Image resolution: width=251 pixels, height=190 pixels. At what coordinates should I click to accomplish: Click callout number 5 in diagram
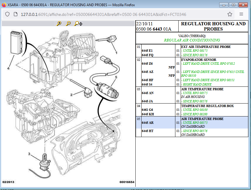(x=116, y=77)
